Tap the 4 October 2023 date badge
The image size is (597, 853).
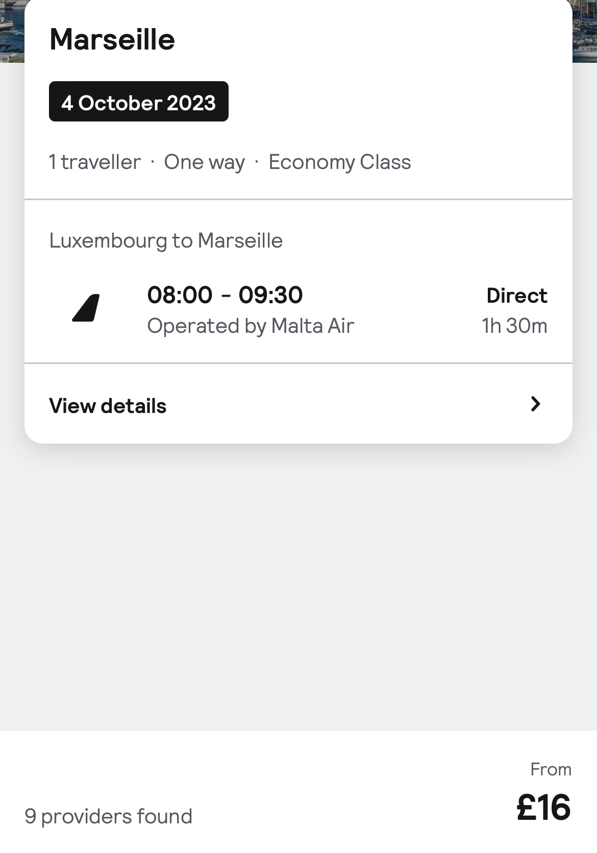pos(139,102)
